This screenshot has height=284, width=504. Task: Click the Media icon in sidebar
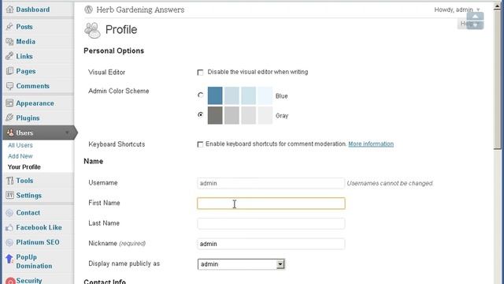click(x=9, y=42)
